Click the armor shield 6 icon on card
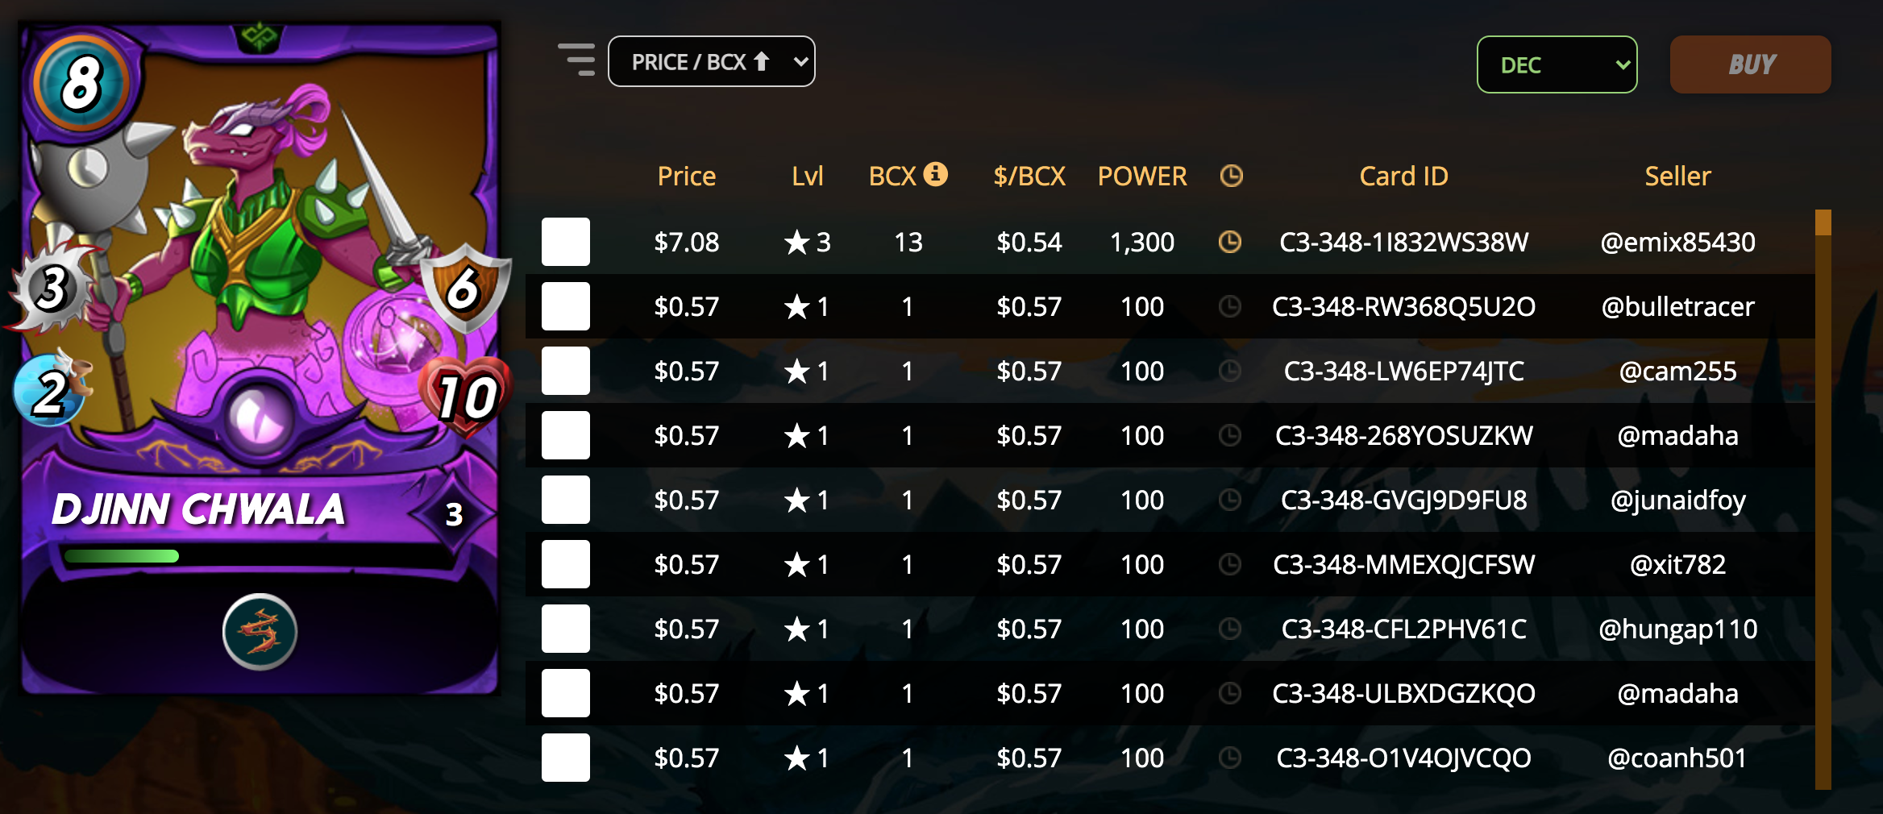Viewport: 1883px width, 814px height. pos(465,289)
